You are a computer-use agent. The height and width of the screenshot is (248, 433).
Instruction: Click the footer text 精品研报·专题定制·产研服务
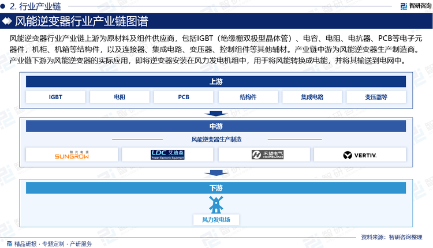(x=53, y=244)
